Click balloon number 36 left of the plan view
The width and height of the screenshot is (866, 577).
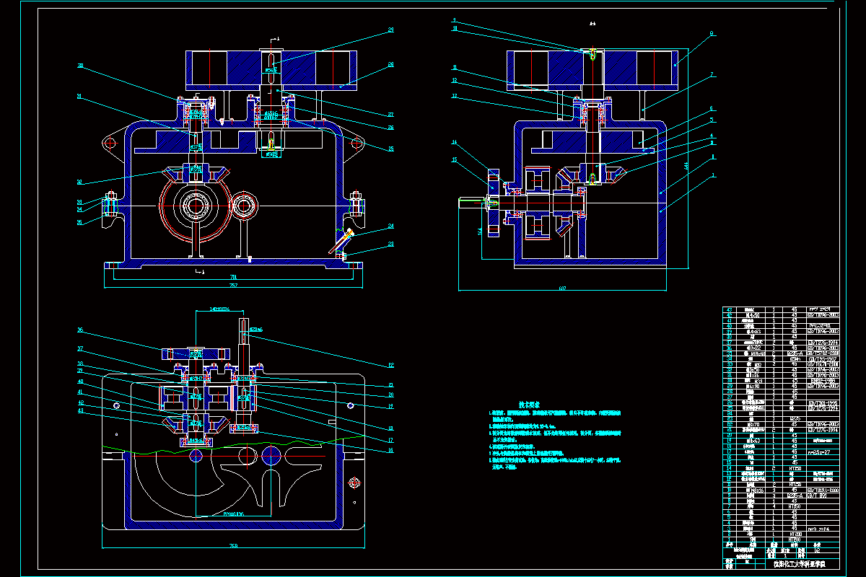click(x=80, y=330)
